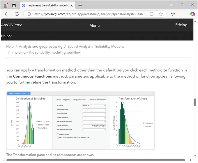Screen dimensions: 198x163
Task: Minimize the browser window
Action: 171,5
